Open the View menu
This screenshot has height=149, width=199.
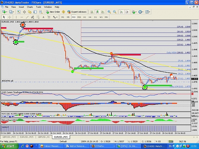[x=13, y=7]
